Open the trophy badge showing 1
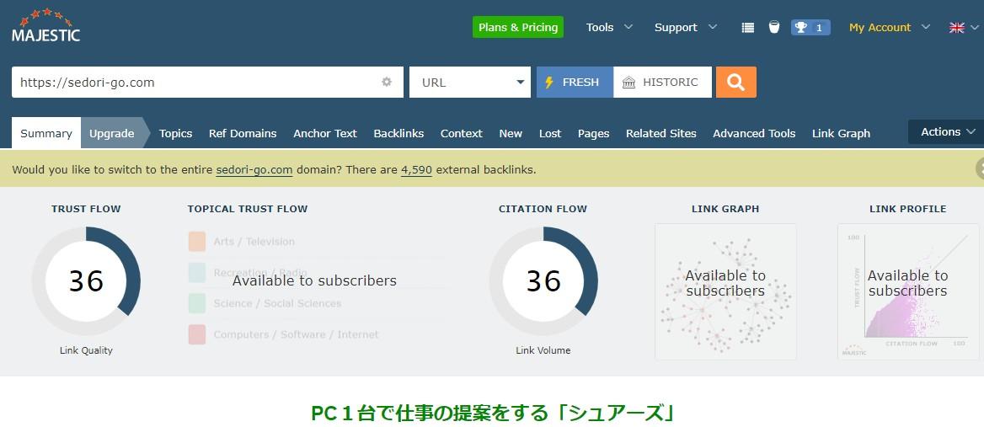Screen dimensions: 984x427 coord(810,28)
